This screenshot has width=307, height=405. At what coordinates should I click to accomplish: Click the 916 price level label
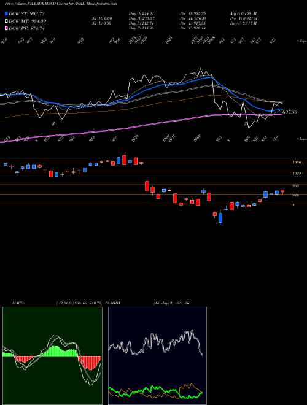tap(295, 196)
